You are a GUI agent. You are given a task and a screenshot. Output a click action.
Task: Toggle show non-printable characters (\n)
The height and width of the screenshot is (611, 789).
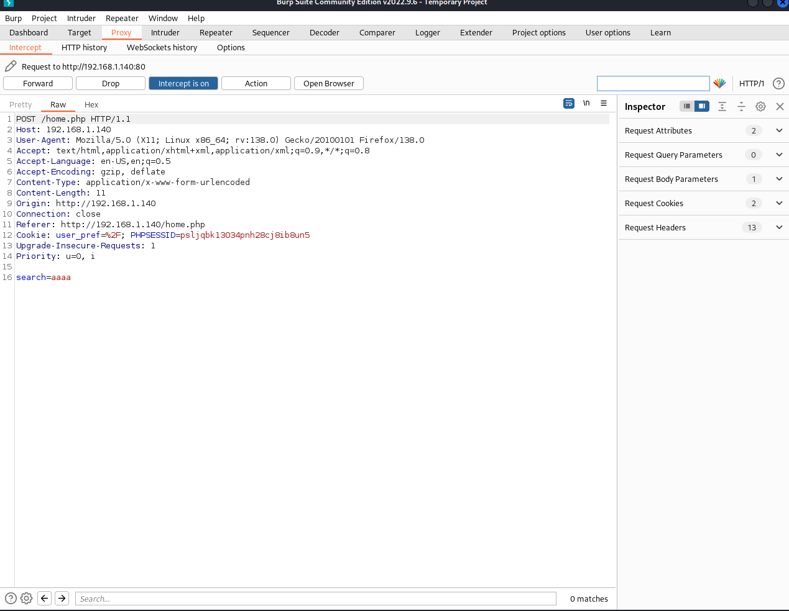click(x=586, y=104)
